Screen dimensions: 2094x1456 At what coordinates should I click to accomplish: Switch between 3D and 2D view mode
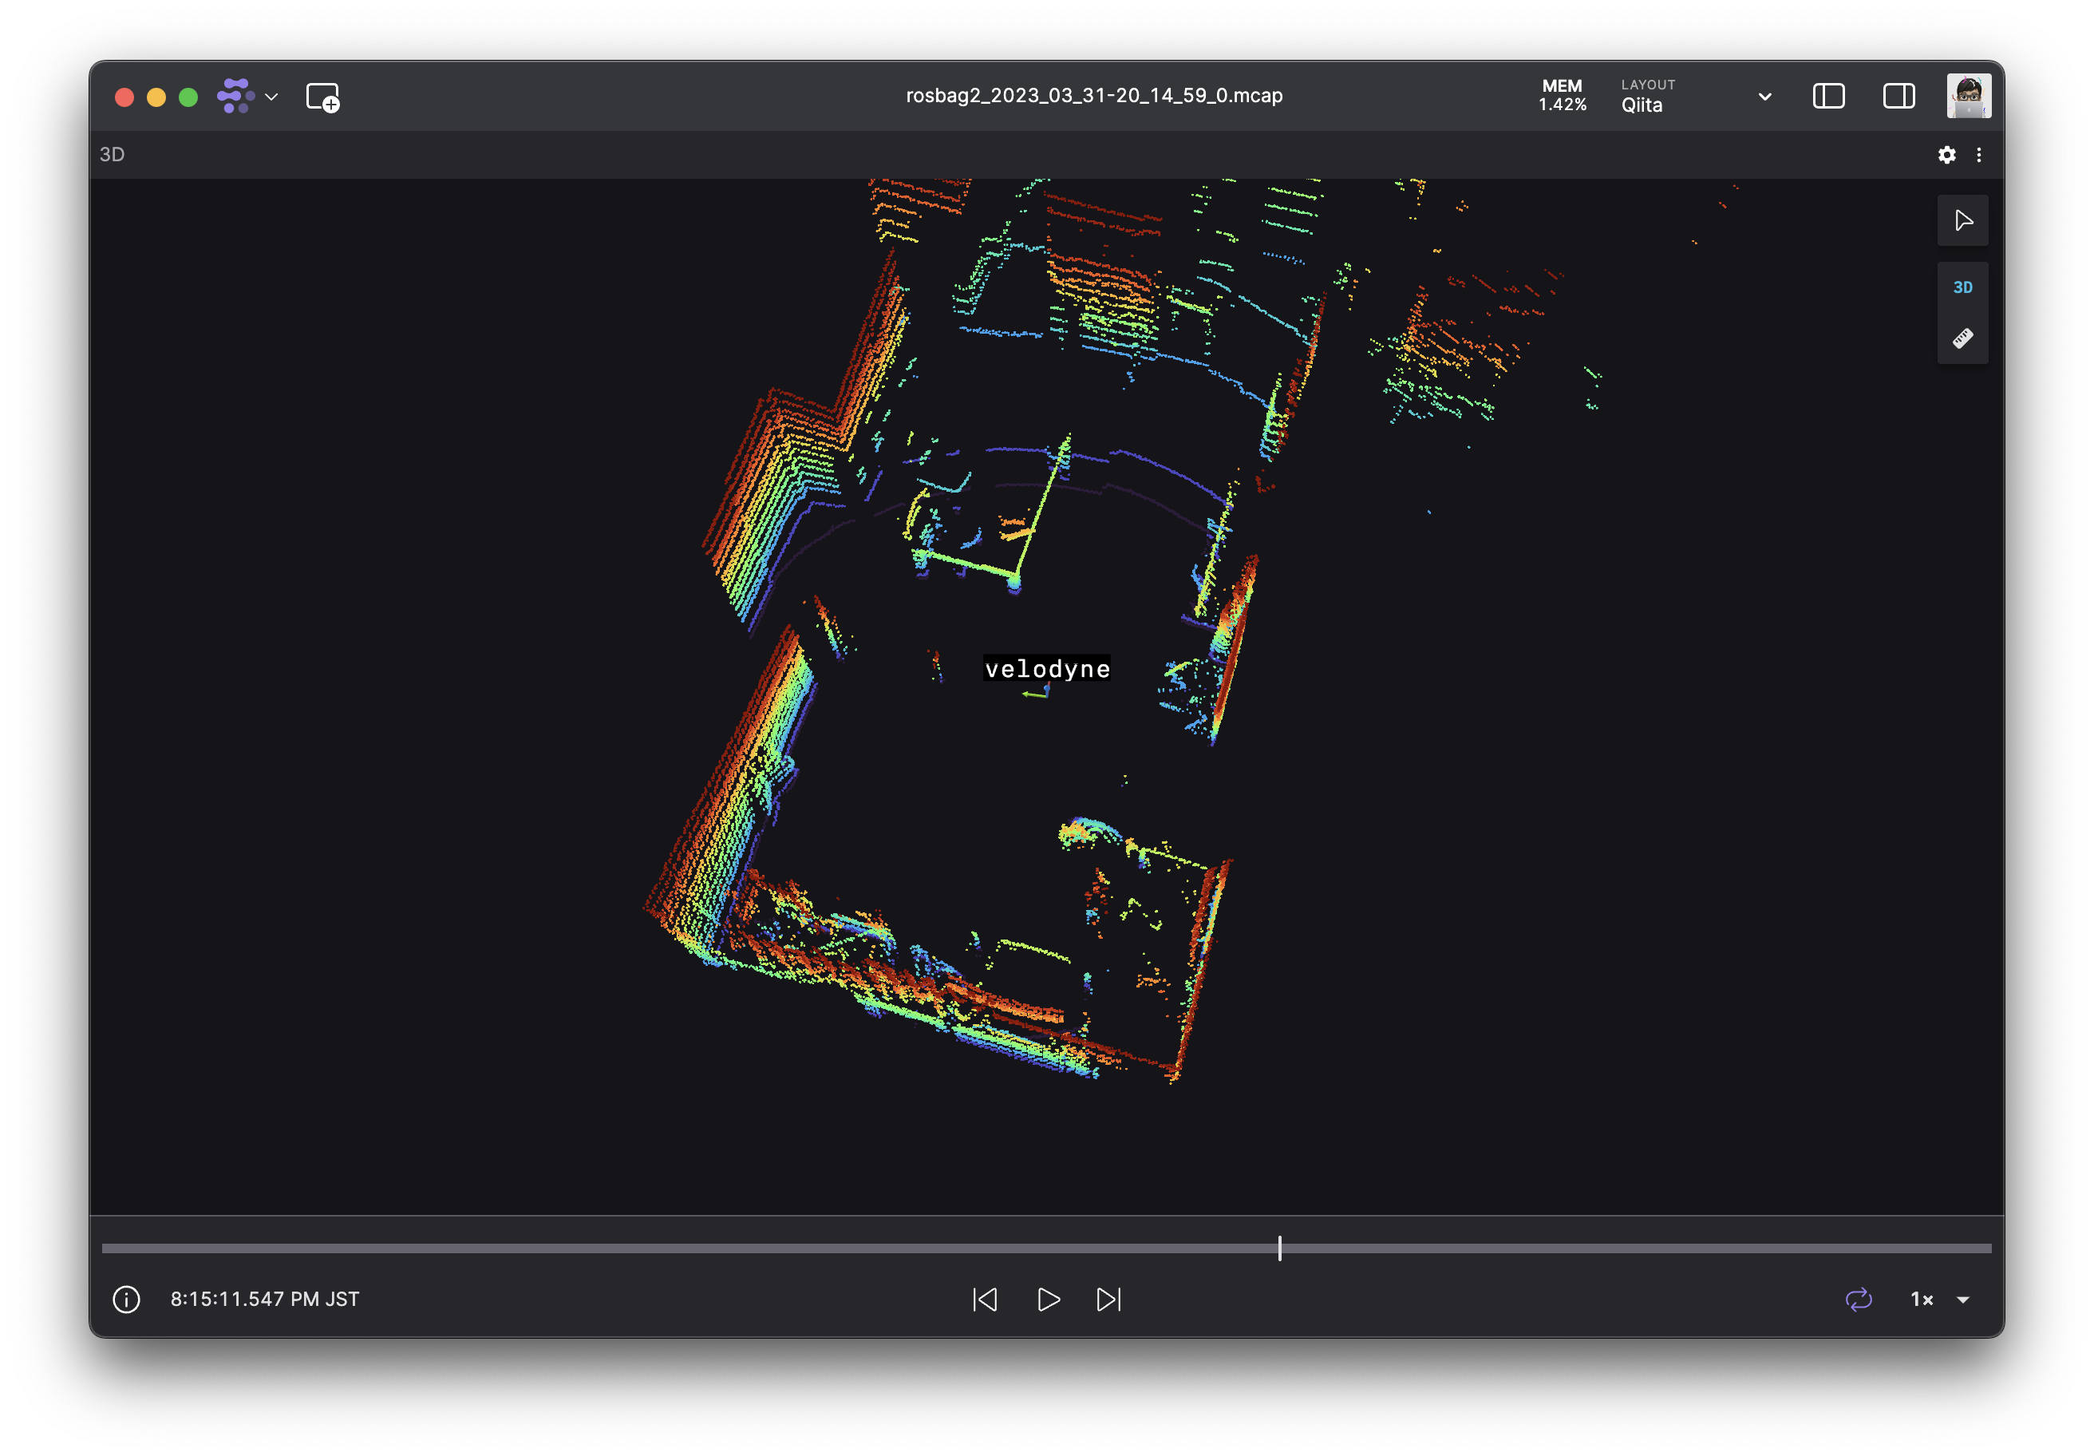click(x=1962, y=287)
